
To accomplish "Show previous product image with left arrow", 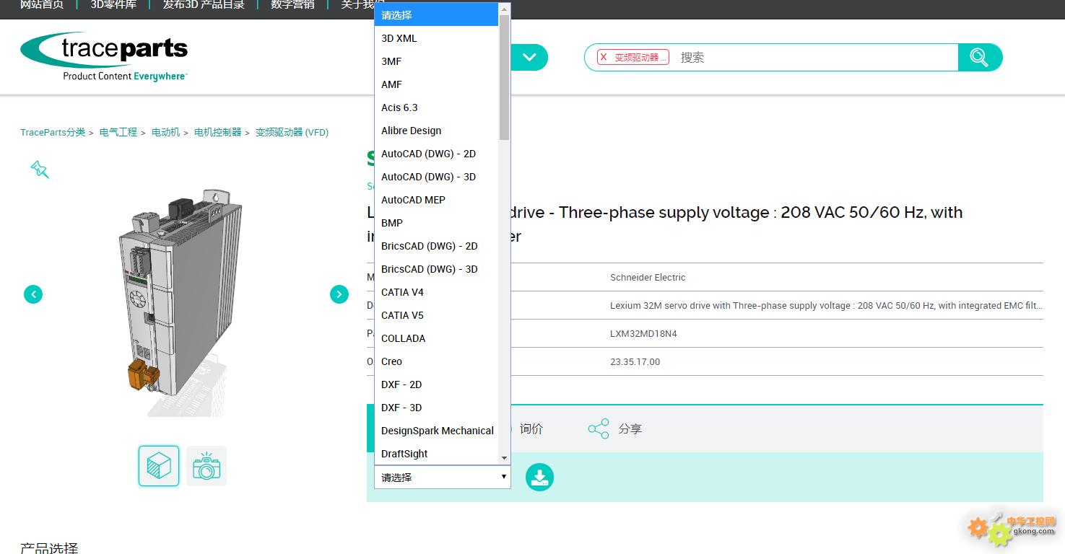I will coord(33,294).
